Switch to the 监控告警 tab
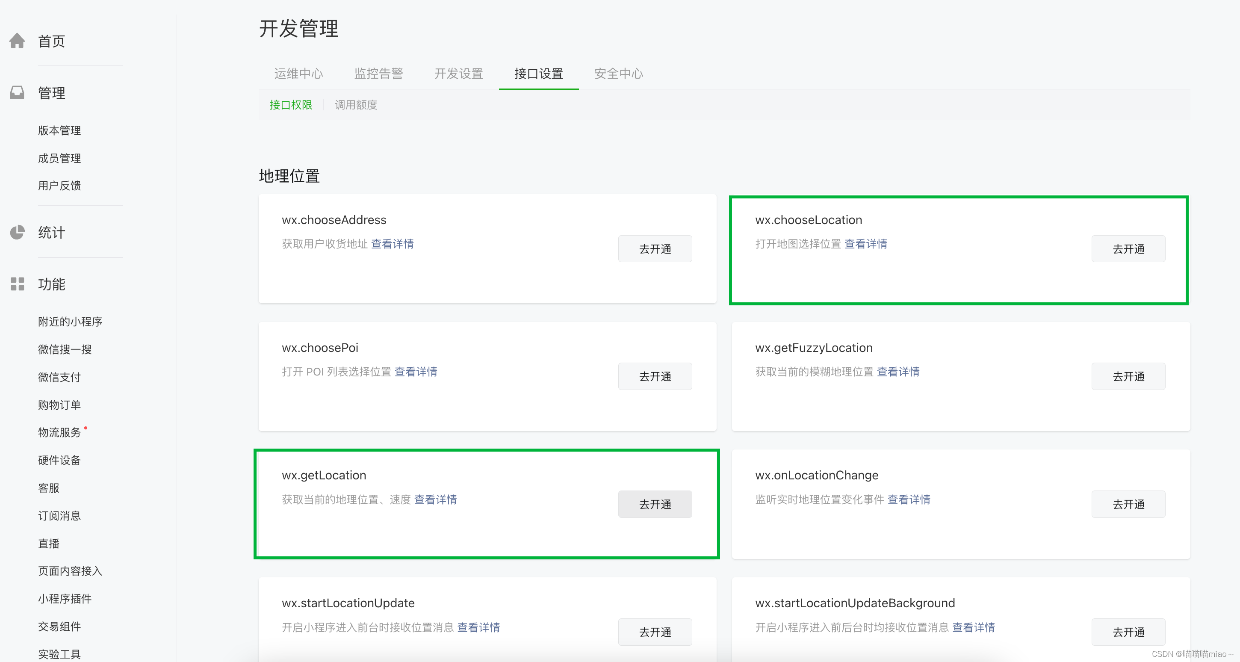 pos(378,73)
